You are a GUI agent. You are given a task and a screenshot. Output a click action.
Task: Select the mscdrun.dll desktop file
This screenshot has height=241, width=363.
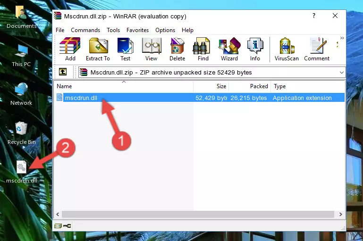pyautogui.click(x=22, y=172)
